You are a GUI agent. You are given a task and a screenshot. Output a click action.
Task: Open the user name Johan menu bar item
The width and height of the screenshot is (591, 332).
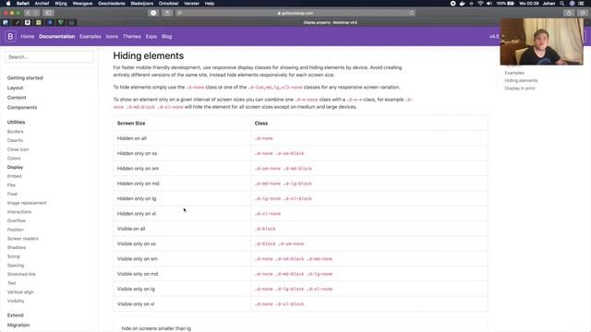click(549, 4)
